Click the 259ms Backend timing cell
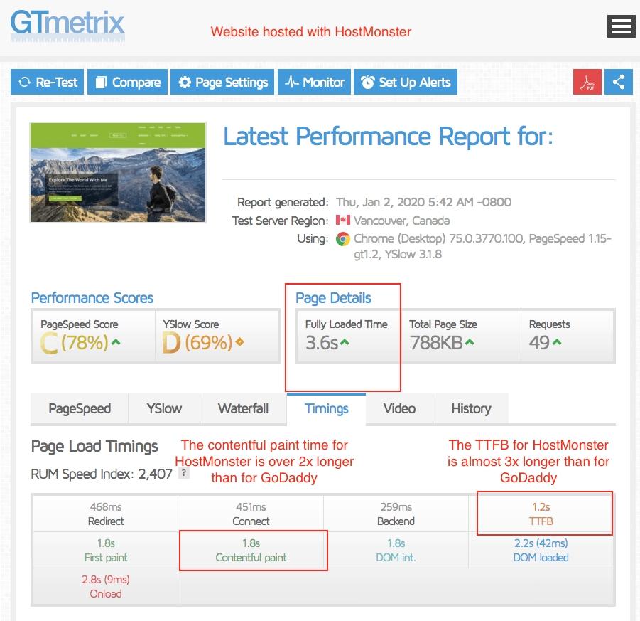This screenshot has height=621, width=640. click(x=396, y=514)
